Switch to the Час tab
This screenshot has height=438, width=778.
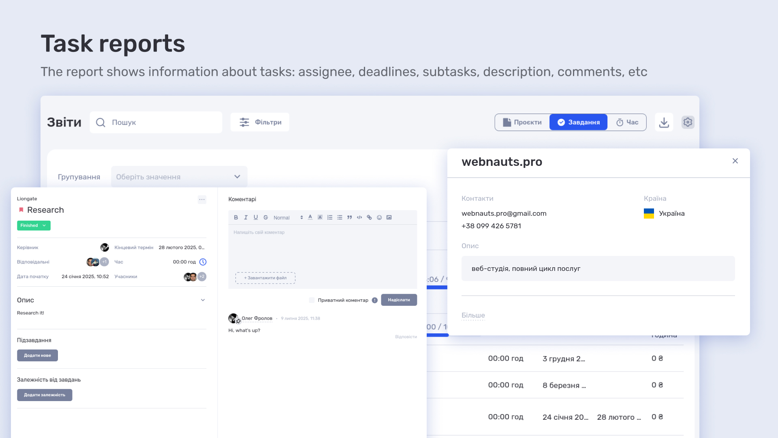click(627, 122)
